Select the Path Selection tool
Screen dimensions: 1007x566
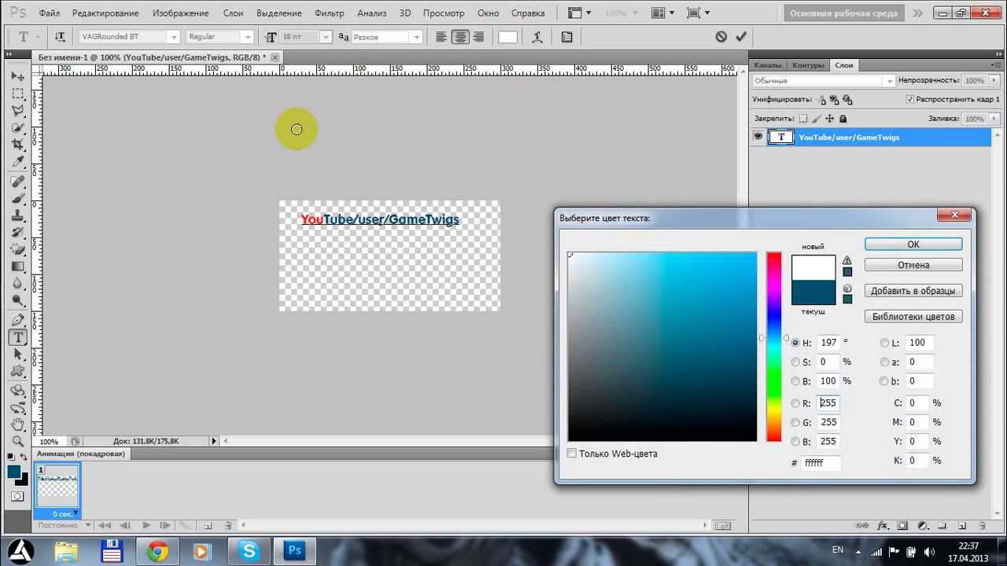tap(17, 355)
